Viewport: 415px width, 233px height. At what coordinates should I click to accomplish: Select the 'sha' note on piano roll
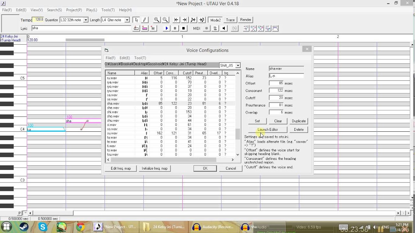[83, 121]
